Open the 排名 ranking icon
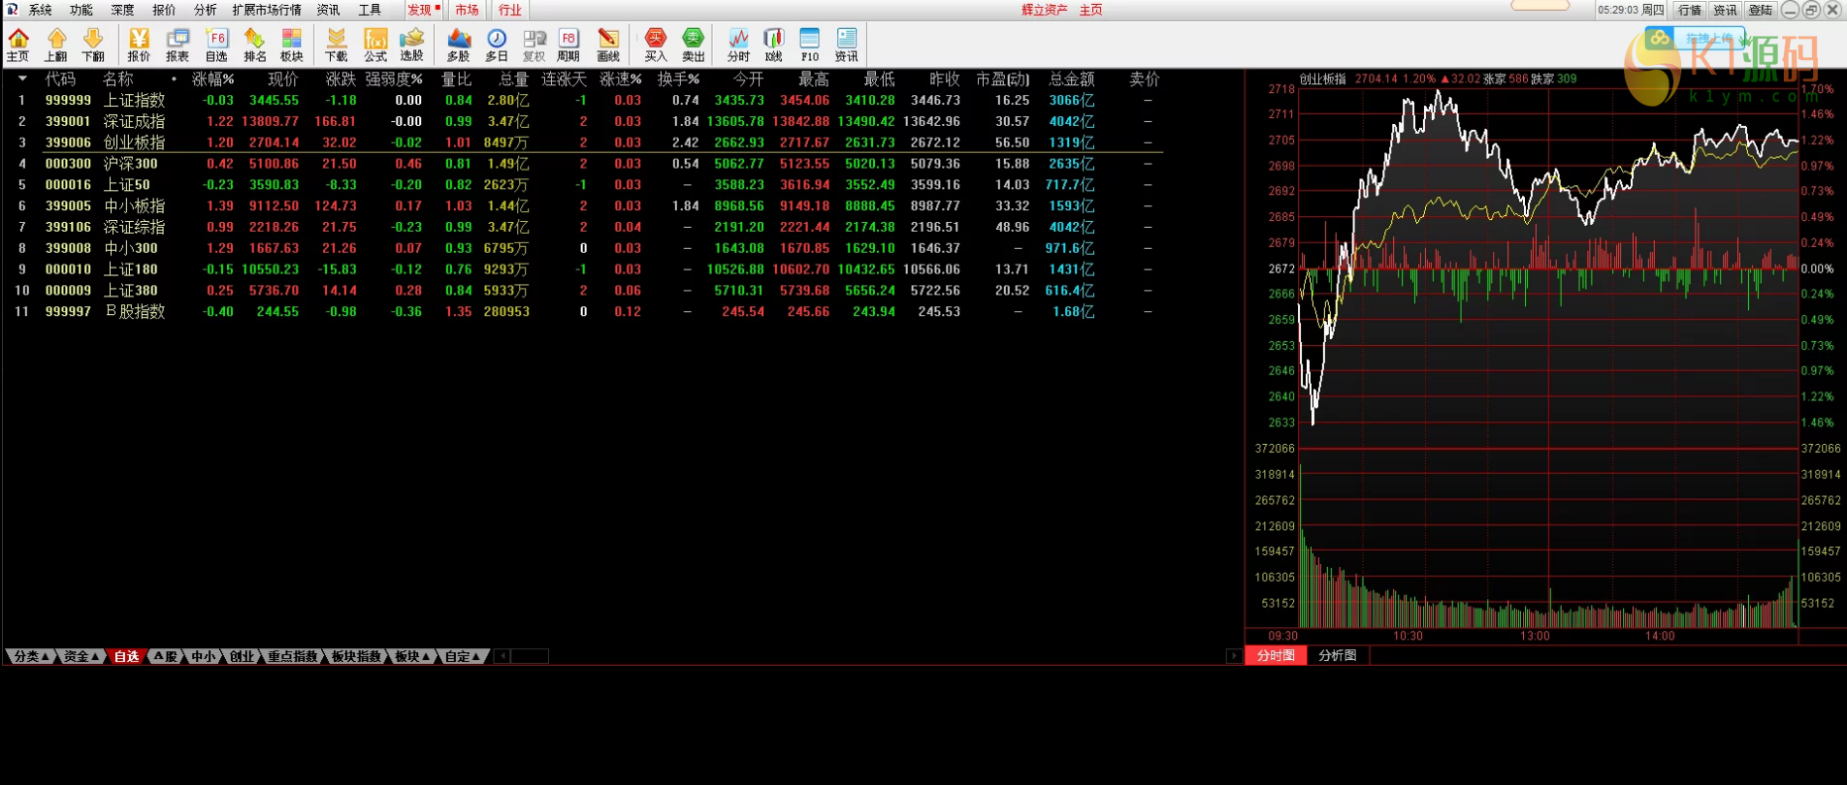Image resolution: width=1847 pixels, height=785 pixels. pos(254,45)
